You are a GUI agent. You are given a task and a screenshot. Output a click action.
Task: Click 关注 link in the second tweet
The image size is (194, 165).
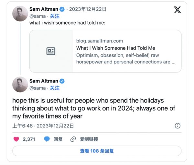click(55, 88)
